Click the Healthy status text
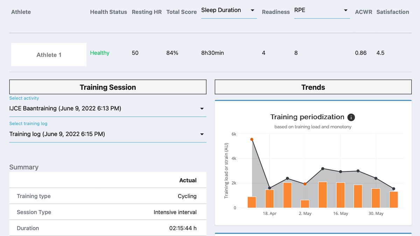Image resolution: width=420 pixels, height=236 pixels. click(100, 53)
